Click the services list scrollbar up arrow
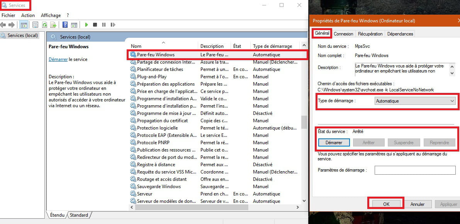Viewport: 460px width, 224px height. [x=304, y=45]
